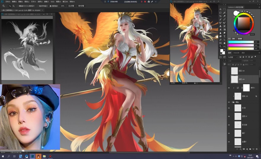Toggle layer filtering on/off switch

255,57
